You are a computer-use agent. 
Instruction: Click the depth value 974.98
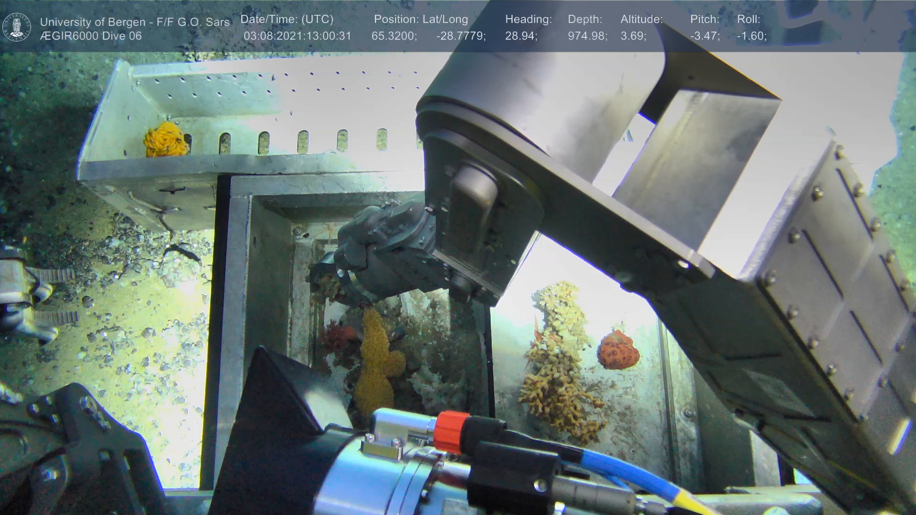coord(587,36)
